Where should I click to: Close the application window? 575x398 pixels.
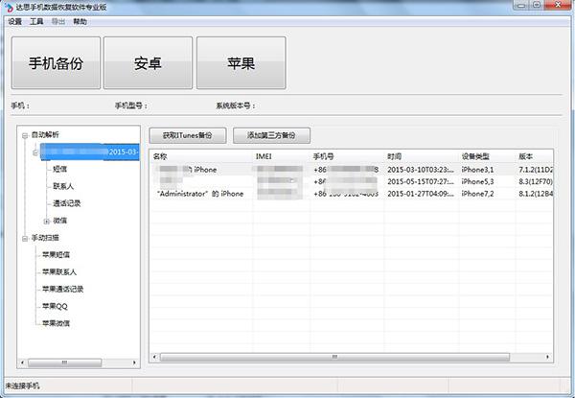[558, 5]
